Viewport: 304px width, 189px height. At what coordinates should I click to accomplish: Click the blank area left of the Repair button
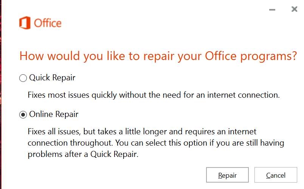(x=113, y=175)
